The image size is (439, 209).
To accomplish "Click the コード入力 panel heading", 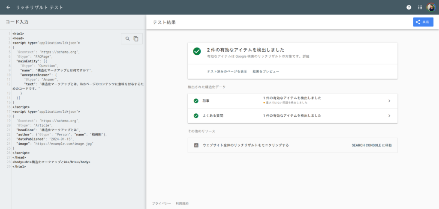I will [x=17, y=22].
